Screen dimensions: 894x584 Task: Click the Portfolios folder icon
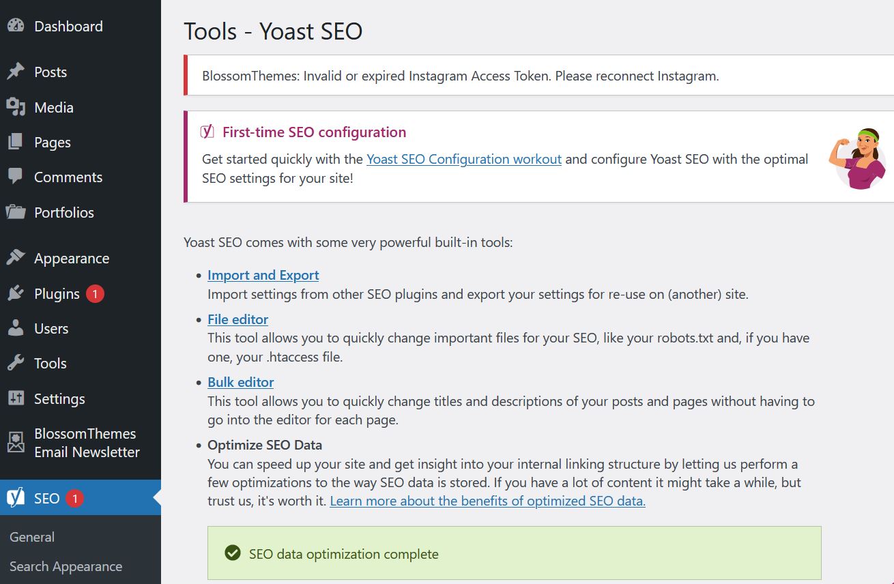coord(16,212)
